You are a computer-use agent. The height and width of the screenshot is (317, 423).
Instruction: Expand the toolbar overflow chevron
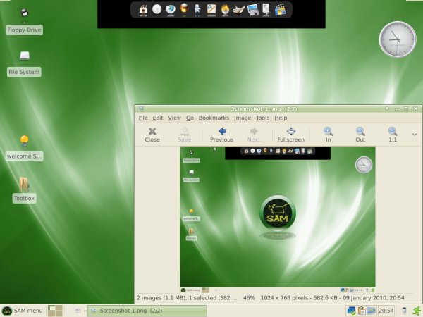pos(415,135)
